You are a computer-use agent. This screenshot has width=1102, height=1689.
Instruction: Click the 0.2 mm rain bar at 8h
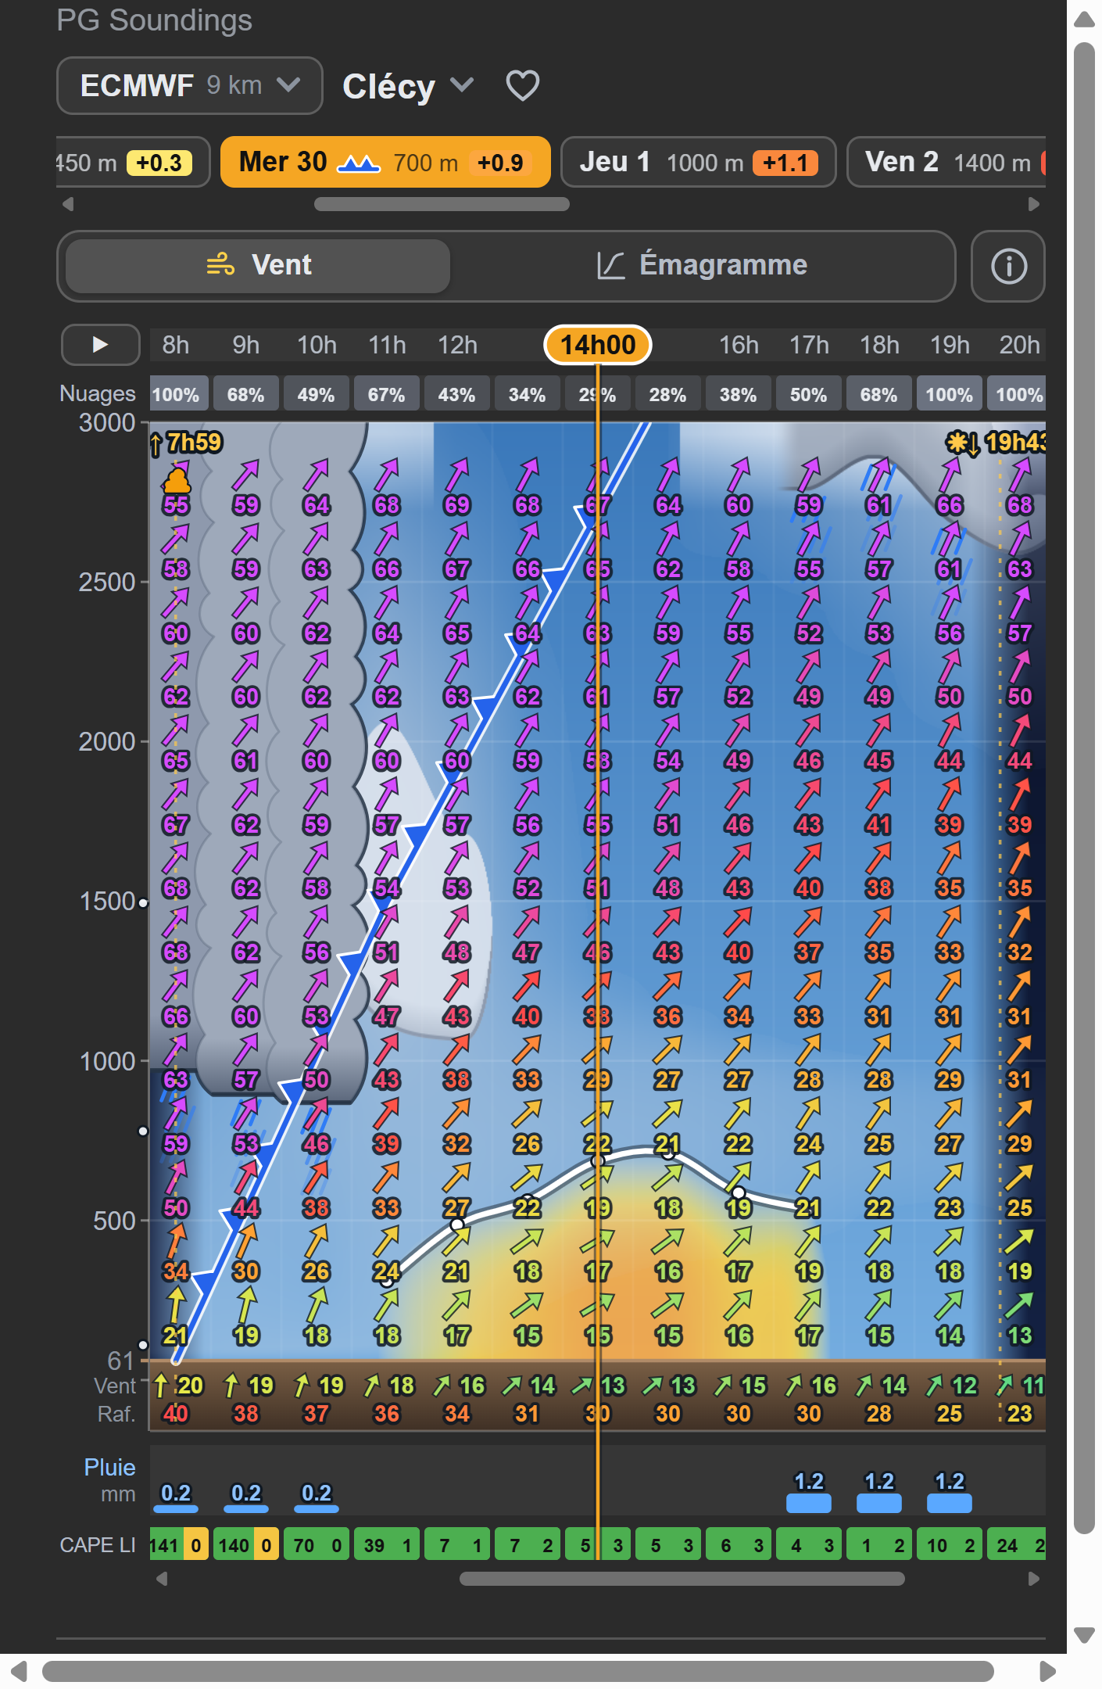tap(176, 1508)
